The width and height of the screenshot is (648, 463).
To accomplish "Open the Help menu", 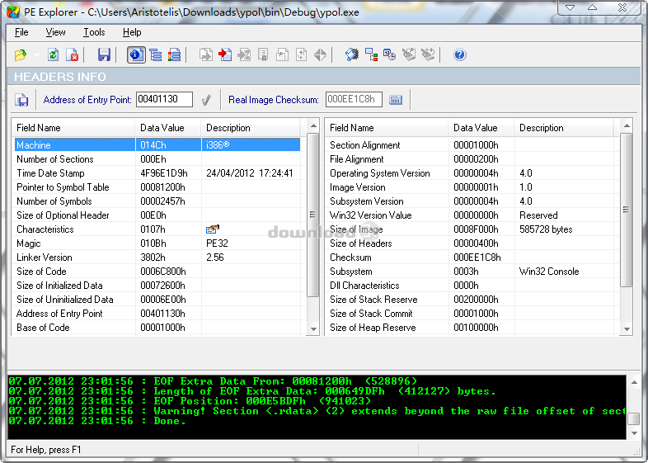I will tap(132, 32).
